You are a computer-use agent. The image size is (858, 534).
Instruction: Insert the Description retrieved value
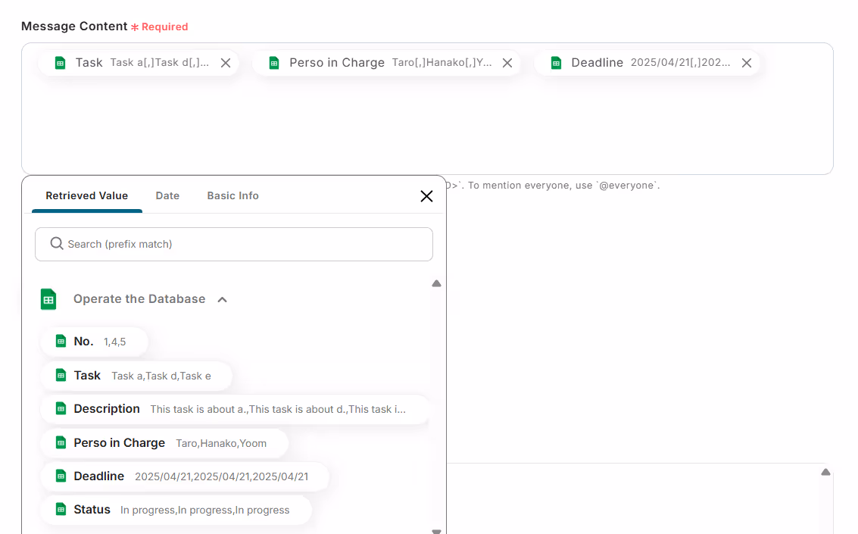tap(236, 409)
